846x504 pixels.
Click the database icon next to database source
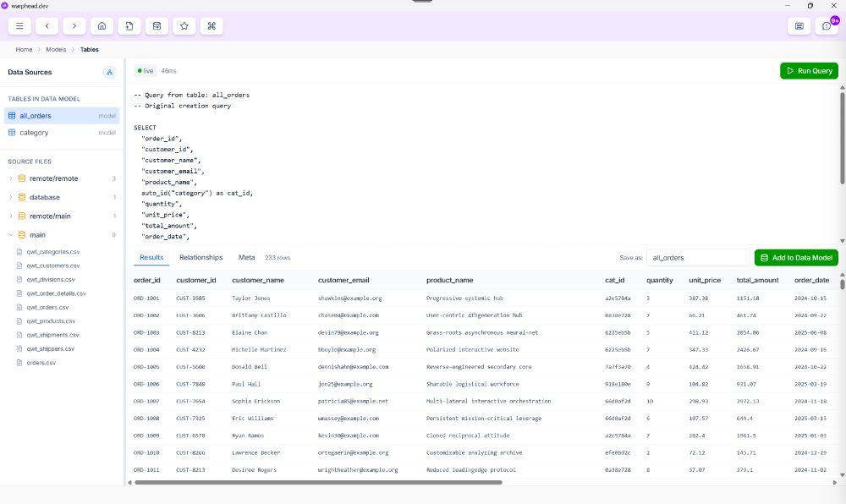[22, 197]
